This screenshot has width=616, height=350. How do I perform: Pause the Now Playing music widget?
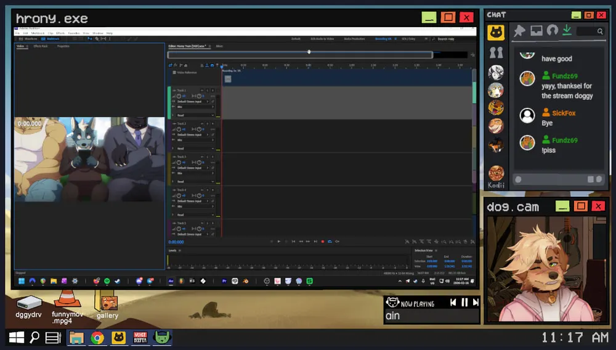click(x=464, y=302)
